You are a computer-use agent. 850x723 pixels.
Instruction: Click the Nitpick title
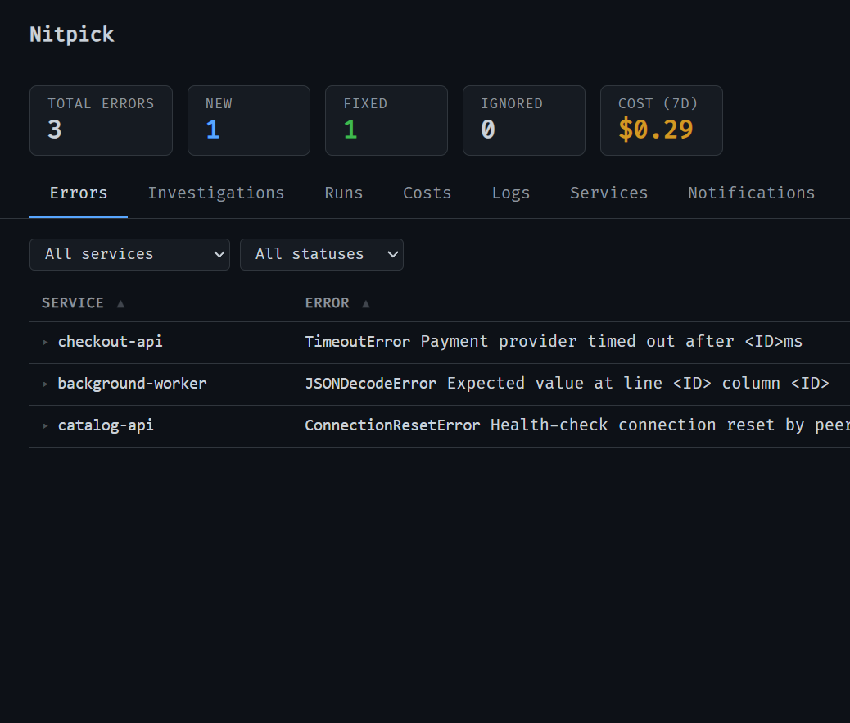click(x=71, y=34)
